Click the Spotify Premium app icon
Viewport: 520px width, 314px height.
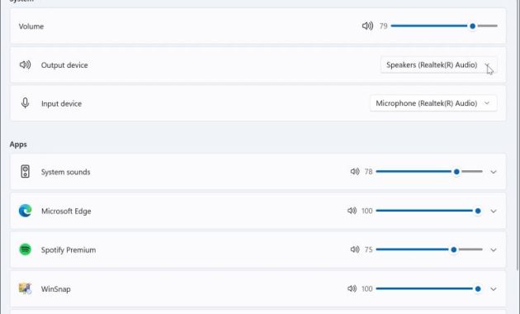click(x=26, y=250)
